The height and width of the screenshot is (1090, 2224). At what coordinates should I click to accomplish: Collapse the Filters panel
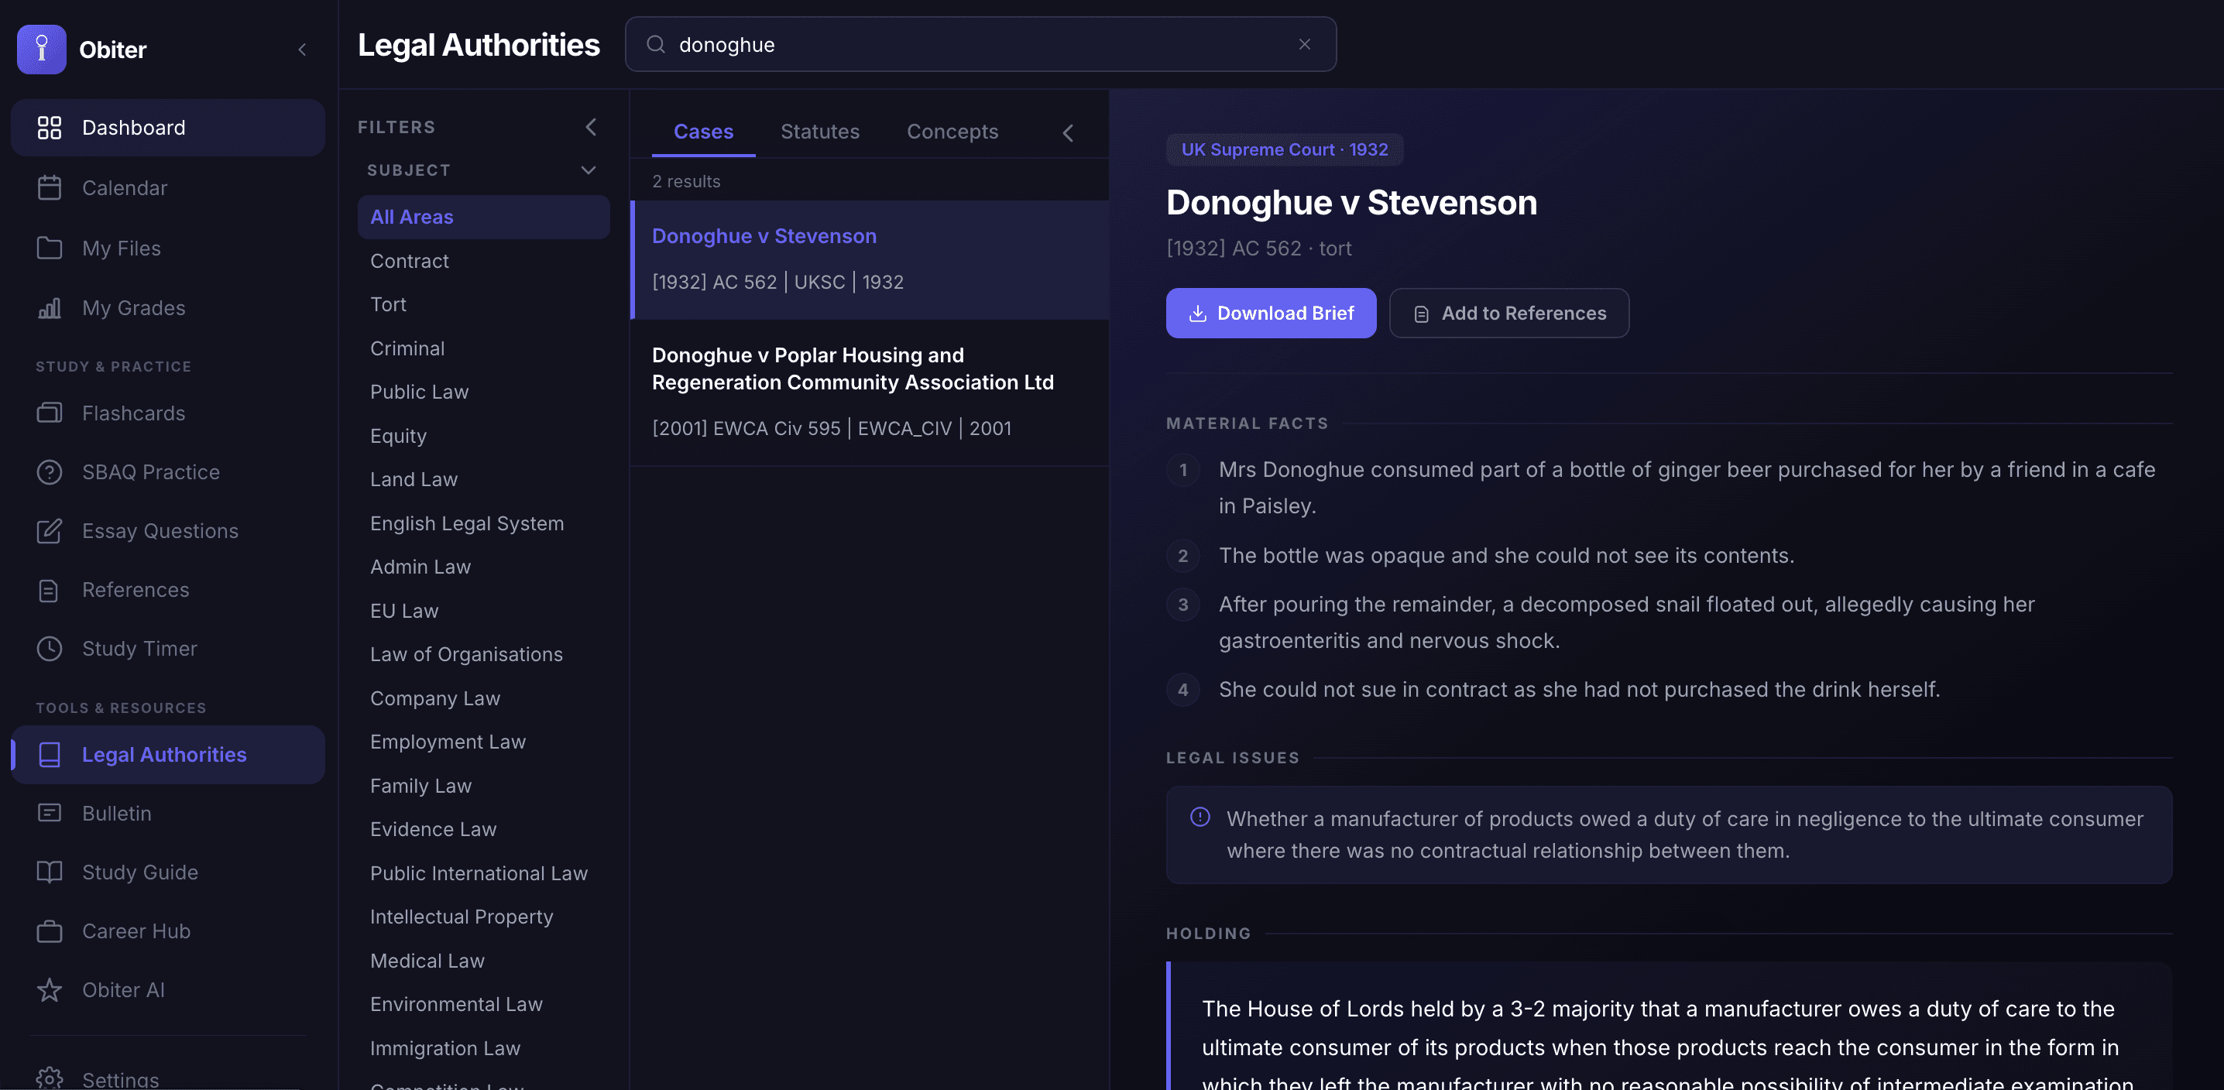(592, 128)
